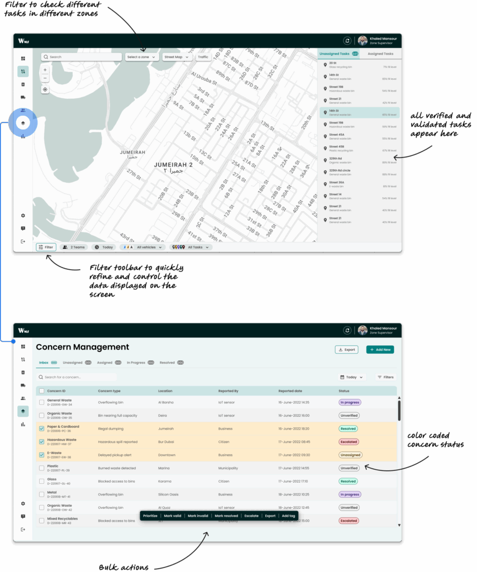Click the Add New button

(x=380, y=350)
